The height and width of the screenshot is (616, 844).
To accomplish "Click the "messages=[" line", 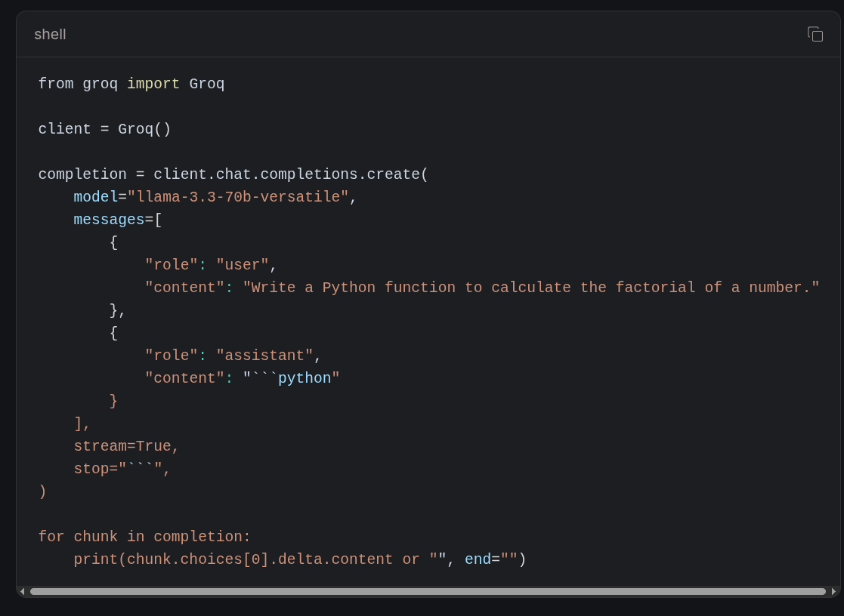I will point(118,220).
